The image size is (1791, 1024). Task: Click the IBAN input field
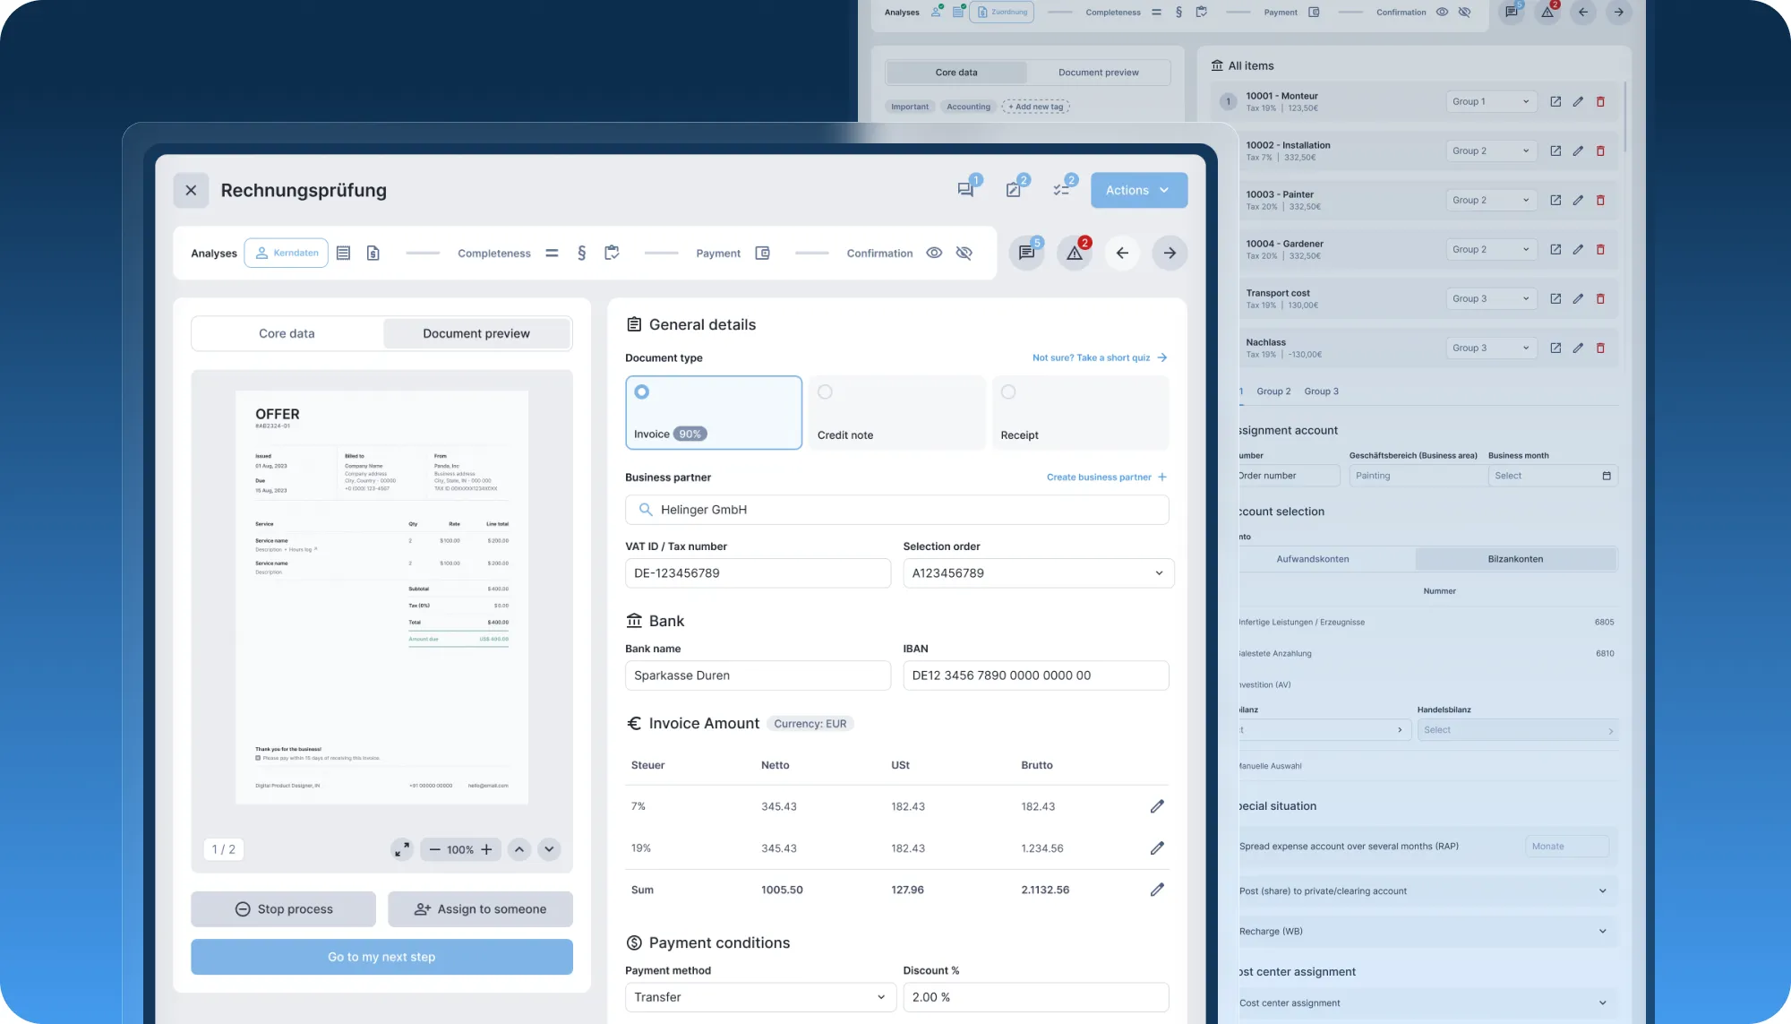pos(1035,675)
